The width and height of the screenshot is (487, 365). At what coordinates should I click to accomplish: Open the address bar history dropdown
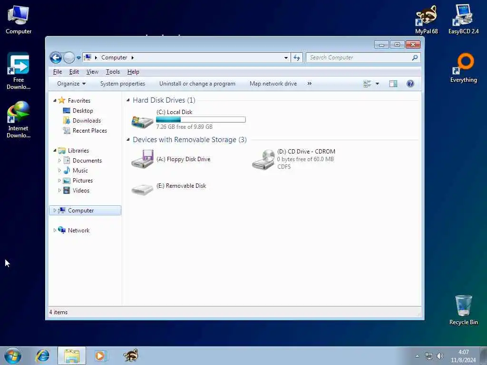click(x=286, y=58)
